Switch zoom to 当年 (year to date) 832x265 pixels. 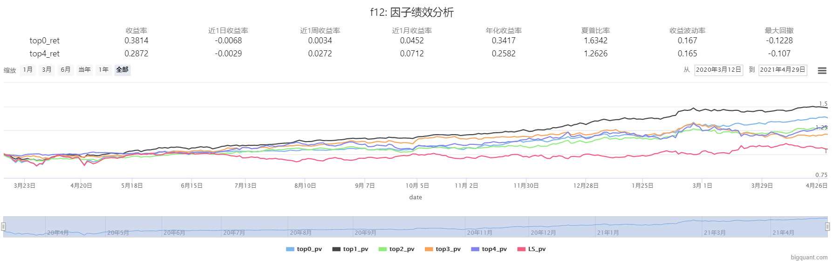(x=84, y=70)
